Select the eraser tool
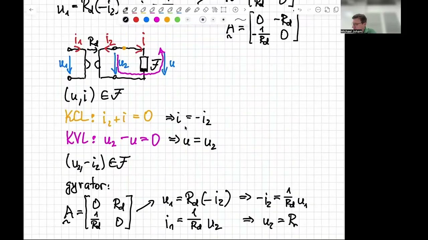Viewport: 428px width, 240px height. point(206,10)
